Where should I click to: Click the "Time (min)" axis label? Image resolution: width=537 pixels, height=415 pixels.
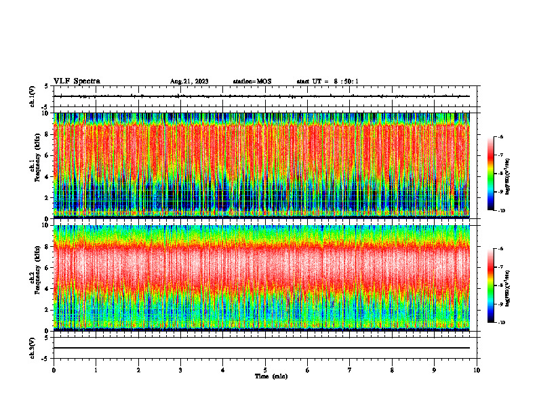(271, 376)
